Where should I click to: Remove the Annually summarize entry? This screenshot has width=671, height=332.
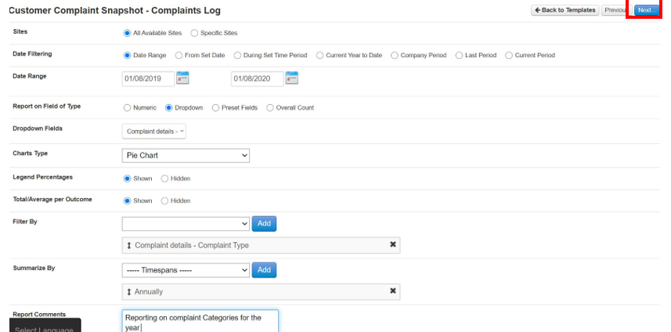393,291
